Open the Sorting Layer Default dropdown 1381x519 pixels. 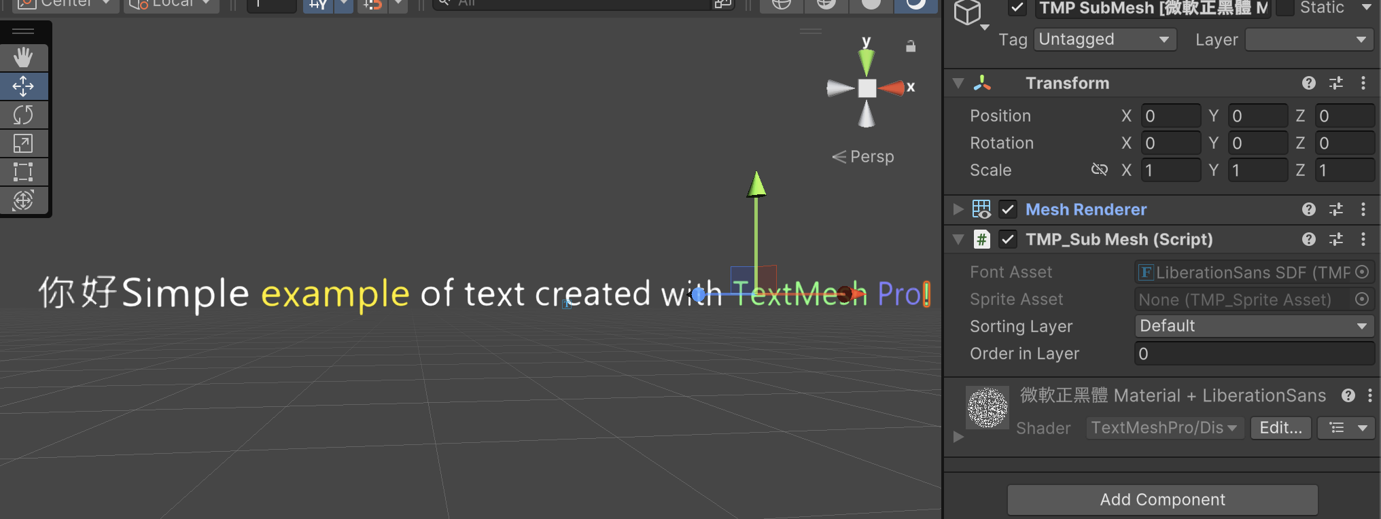click(x=1255, y=326)
